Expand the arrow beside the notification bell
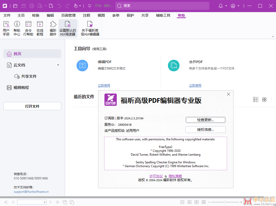The height and width of the screenshot is (206, 276). pos(226,6)
